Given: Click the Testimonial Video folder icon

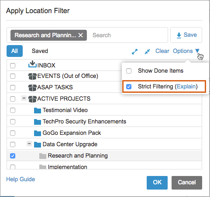Looking at the screenshot, I should (x=38, y=110).
